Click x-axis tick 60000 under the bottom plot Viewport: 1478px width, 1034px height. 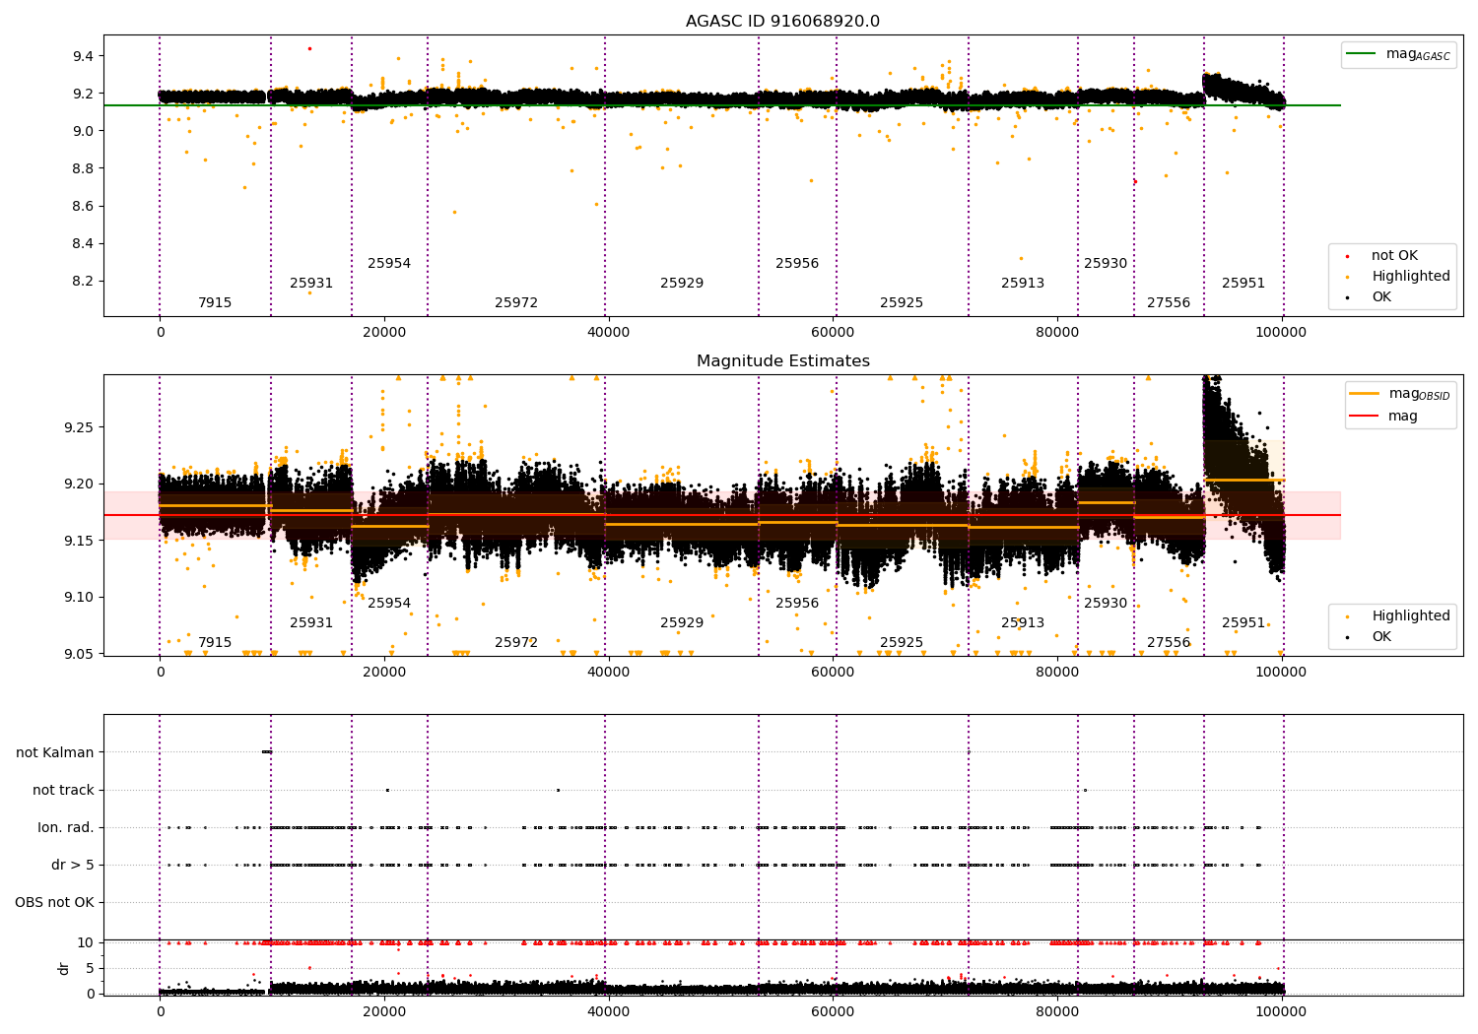click(x=833, y=1011)
